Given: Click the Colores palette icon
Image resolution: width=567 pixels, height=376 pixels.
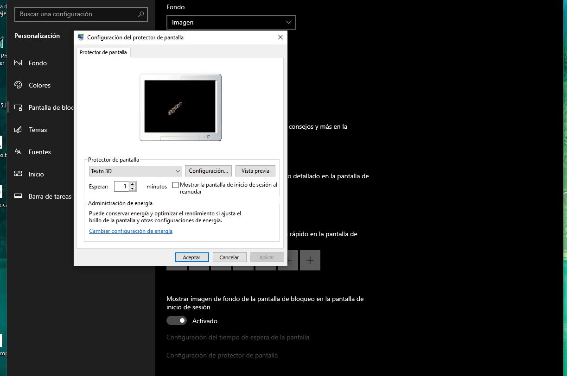Looking at the screenshot, I should click(19, 85).
